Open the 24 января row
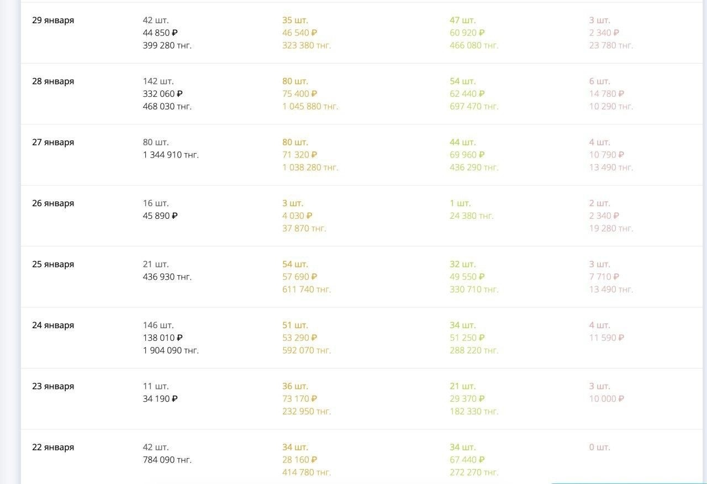The height and width of the screenshot is (484, 707). pos(362,338)
